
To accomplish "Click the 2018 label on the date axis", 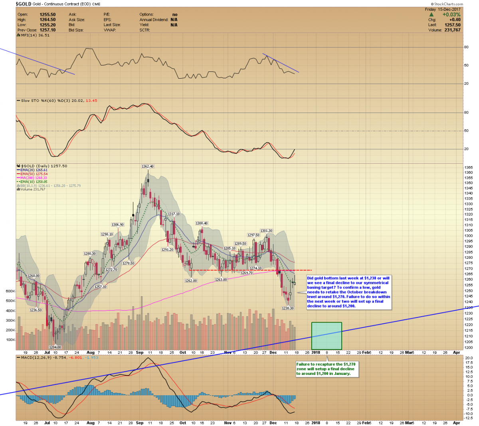I will 315,353.
